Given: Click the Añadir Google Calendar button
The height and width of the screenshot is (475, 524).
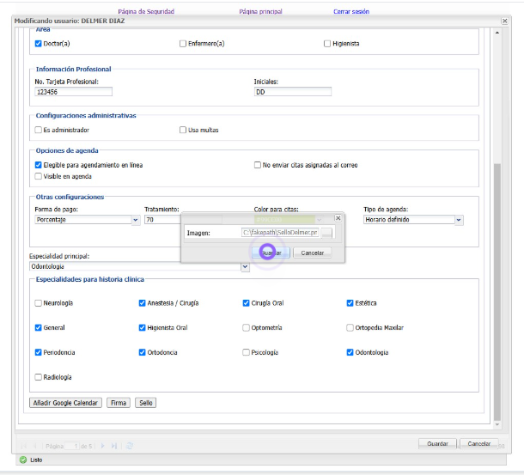Looking at the screenshot, I should pyautogui.click(x=65, y=403).
